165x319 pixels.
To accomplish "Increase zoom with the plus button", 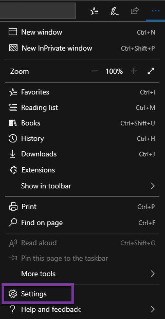I will pyautogui.click(x=134, y=71).
